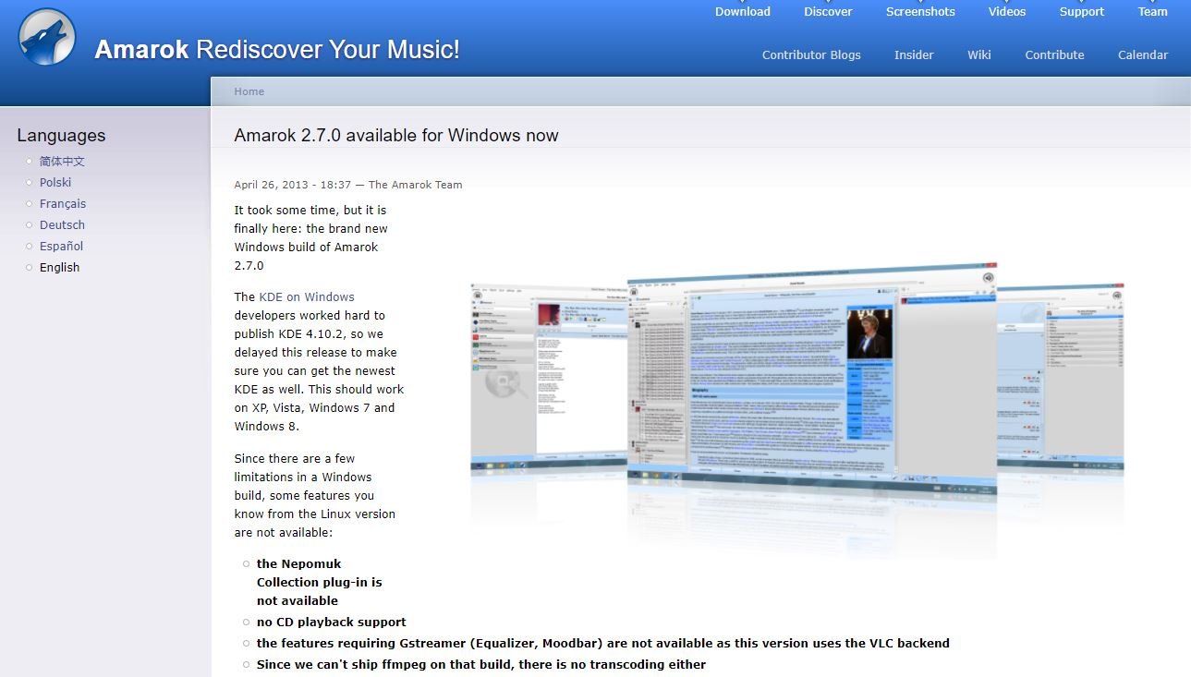1191x677 pixels.
Task: Follow the KDE on Windows link
Action: coord(307,296)
